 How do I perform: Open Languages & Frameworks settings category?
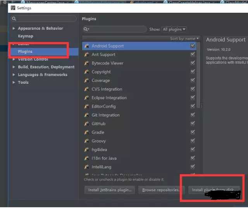[x=43, y=74]
